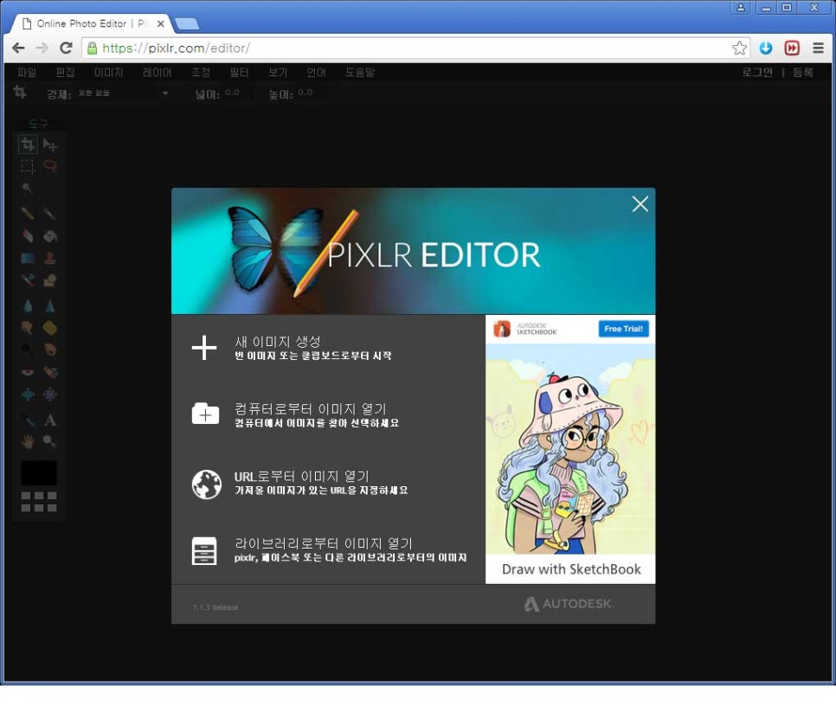
Task: Select the Red Eye Reduction tool
Action: click(x=28, y=372)
